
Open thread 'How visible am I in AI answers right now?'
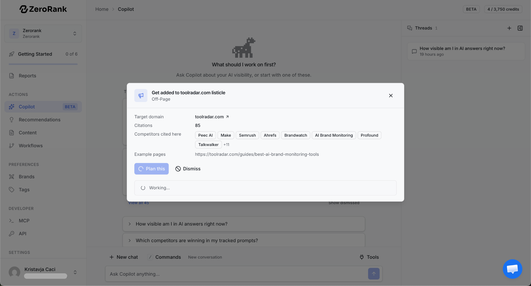(466, 51)
